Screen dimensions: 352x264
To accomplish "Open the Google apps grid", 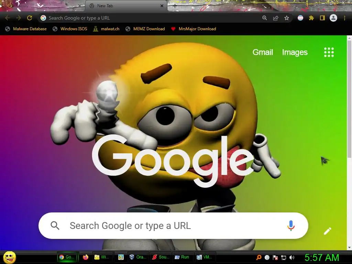I will (x=329, y=52).
